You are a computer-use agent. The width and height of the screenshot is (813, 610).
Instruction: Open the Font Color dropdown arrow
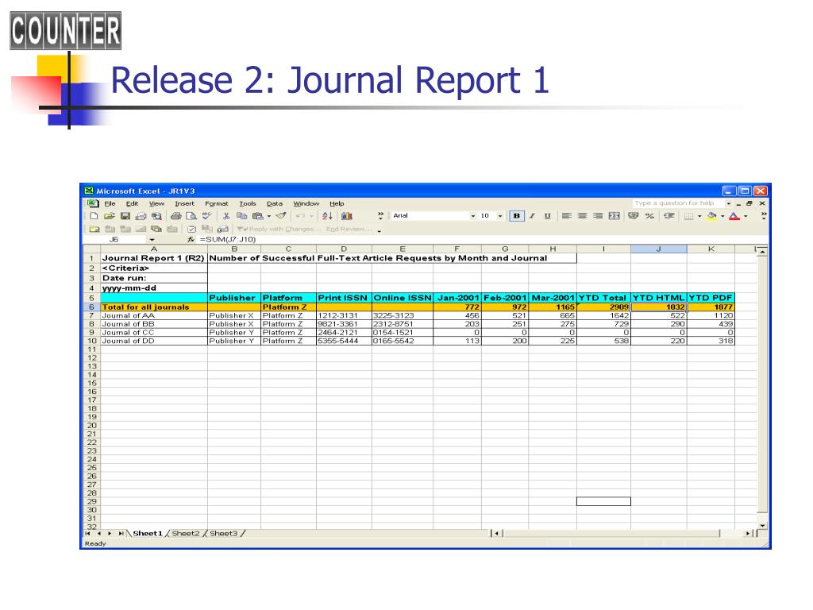pos(746,216)
